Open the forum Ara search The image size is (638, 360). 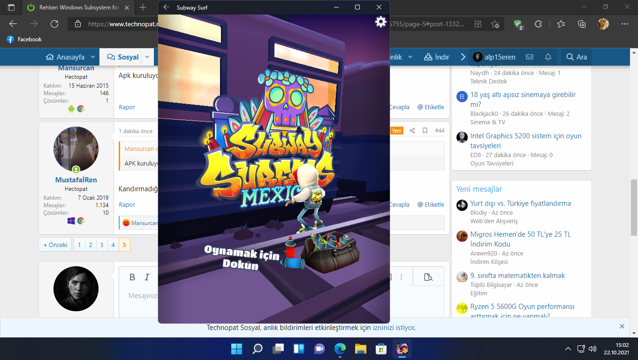click(577, 57)
